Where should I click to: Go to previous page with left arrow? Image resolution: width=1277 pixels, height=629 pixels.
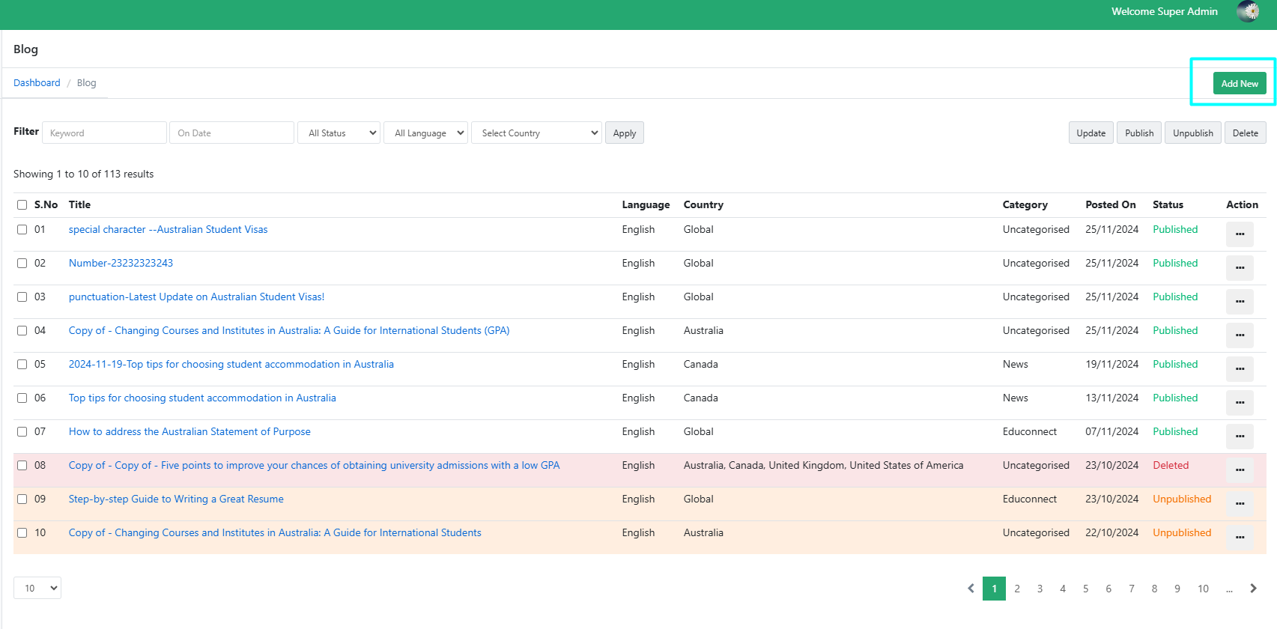(971, 589)
